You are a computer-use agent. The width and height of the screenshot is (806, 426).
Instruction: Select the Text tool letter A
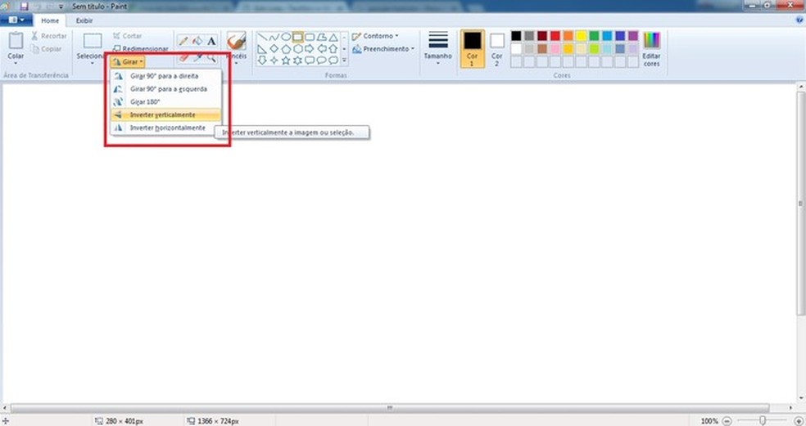pos(211,41)
